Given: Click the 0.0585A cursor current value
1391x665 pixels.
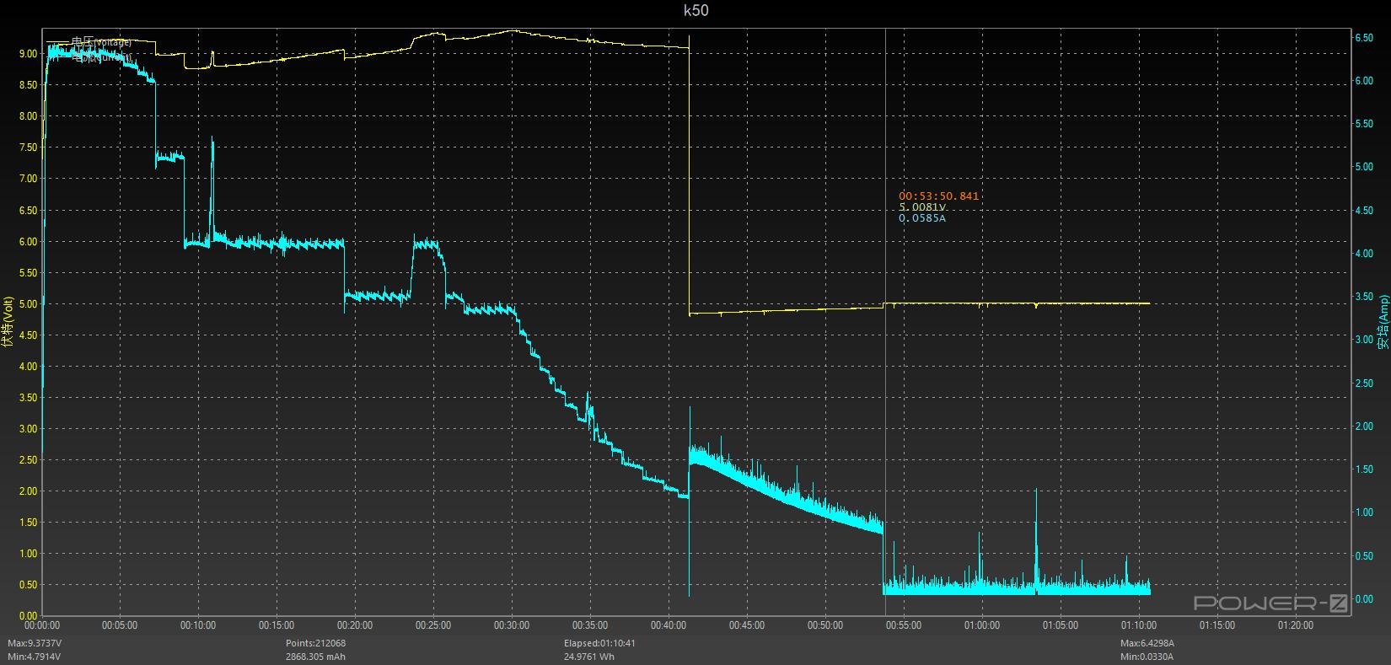Looking at the screenshot, I should pos(922,218).
